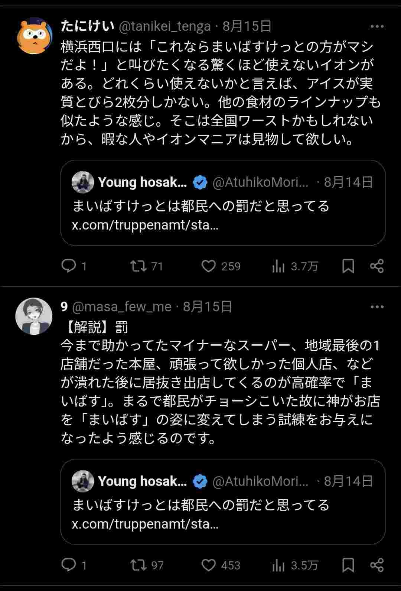Repost the tanikei_tenga tweet with 71 reposts
The height and width of the screenshot is (591, 401).
coord(138,266)
